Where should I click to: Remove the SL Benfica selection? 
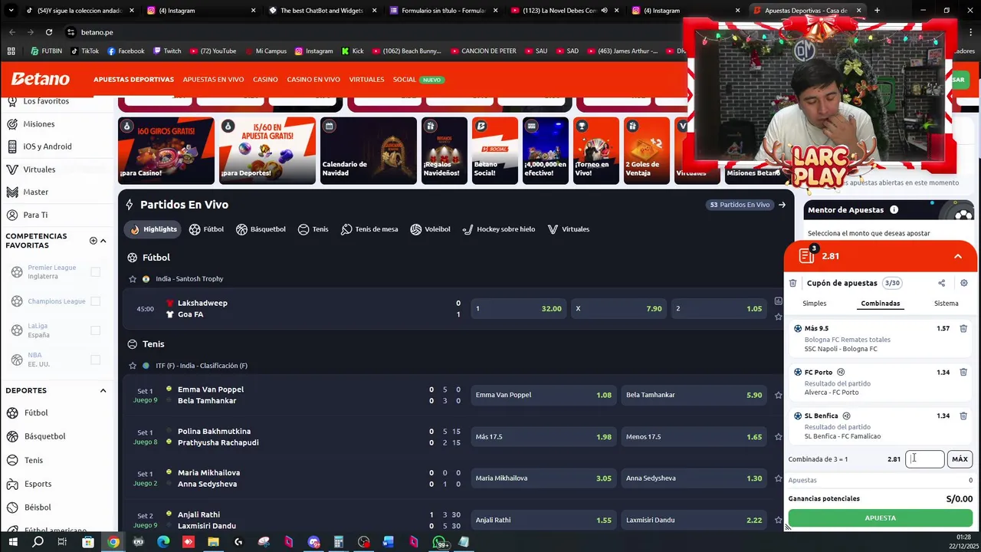pyautogui.click(x=963, y=416)
